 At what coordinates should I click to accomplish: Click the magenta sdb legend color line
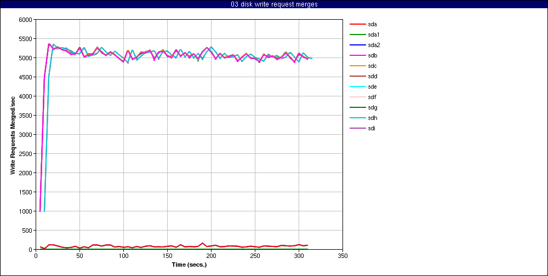click(x=357, y=55)
